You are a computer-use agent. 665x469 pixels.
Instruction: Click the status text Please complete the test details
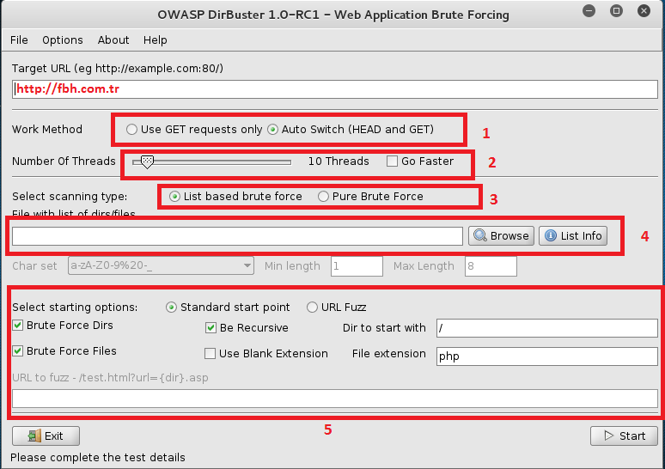(x=98, y=458)
